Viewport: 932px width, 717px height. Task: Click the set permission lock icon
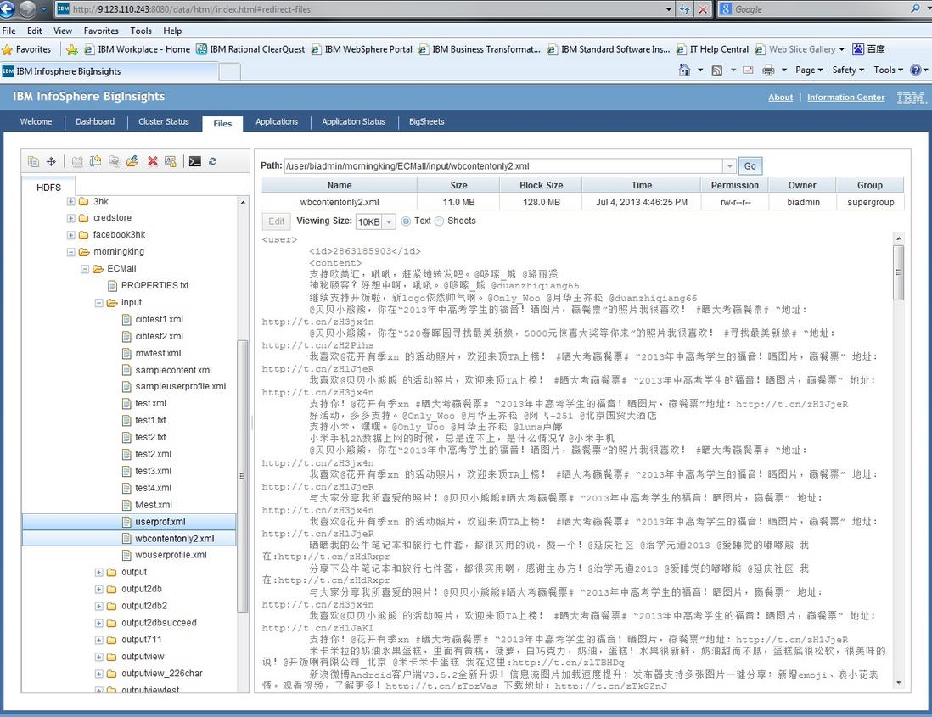pyautogui.click(x=170, y=161)
